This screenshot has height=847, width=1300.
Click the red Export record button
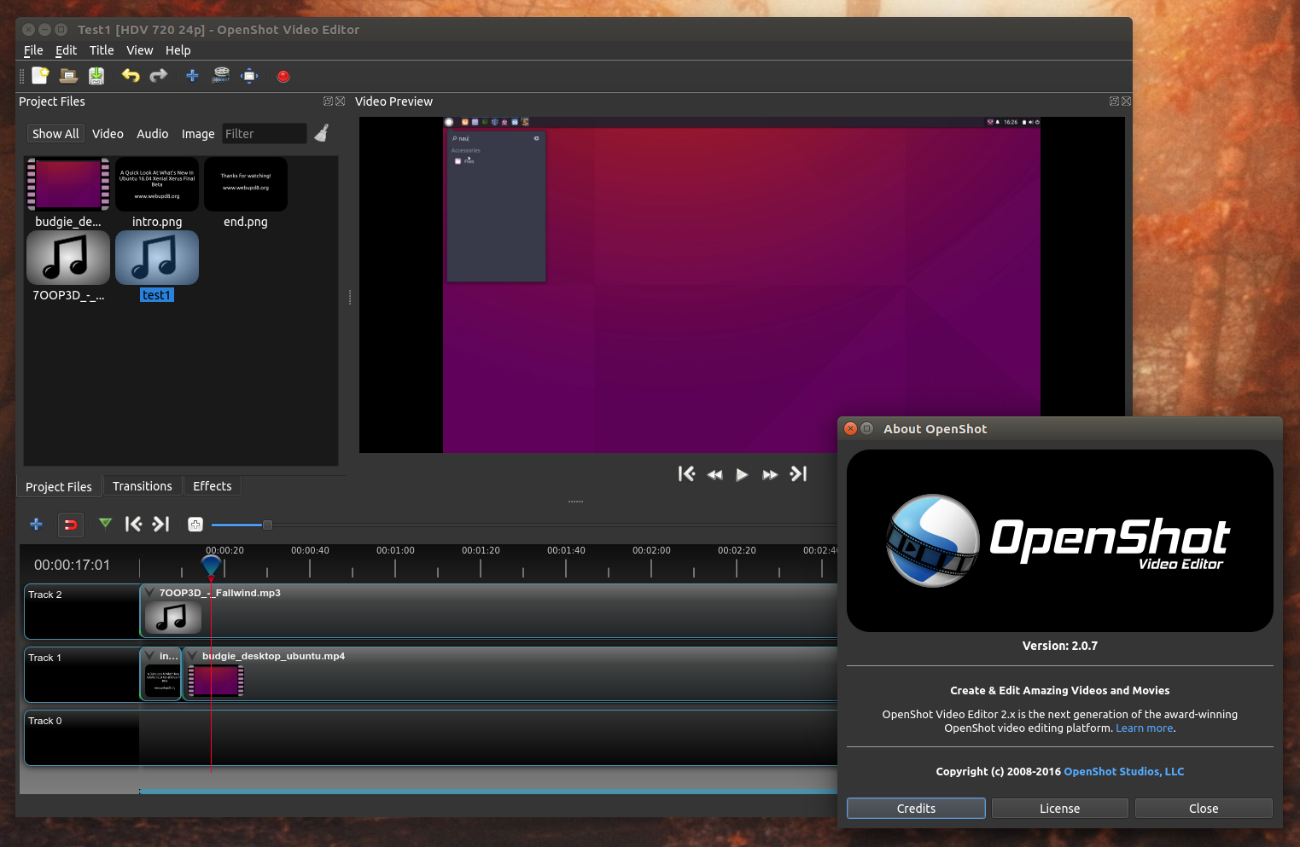(283, 76)
